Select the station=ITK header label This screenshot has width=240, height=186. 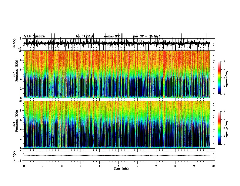tap(112, 36)
